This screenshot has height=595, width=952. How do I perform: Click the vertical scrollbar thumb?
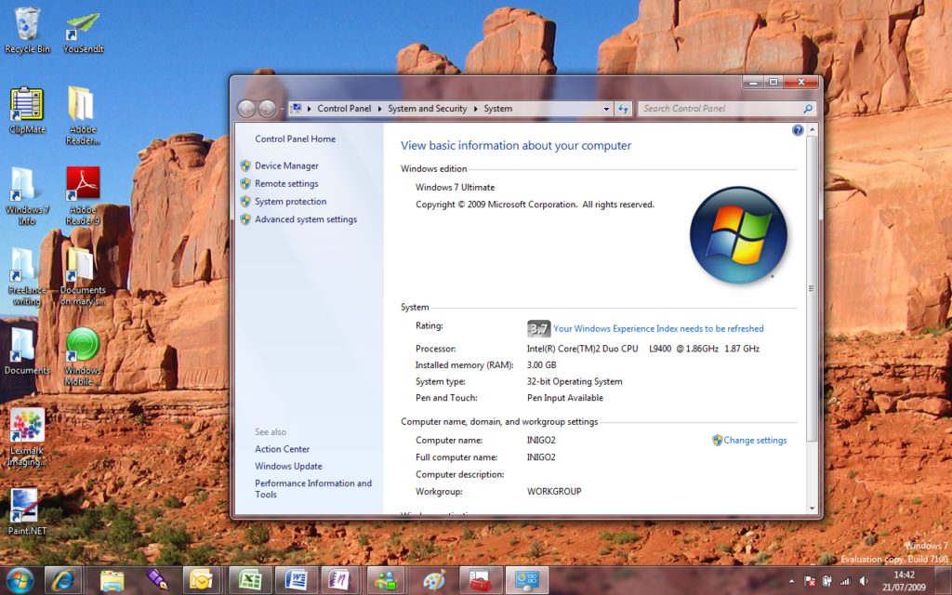point(812,288)
